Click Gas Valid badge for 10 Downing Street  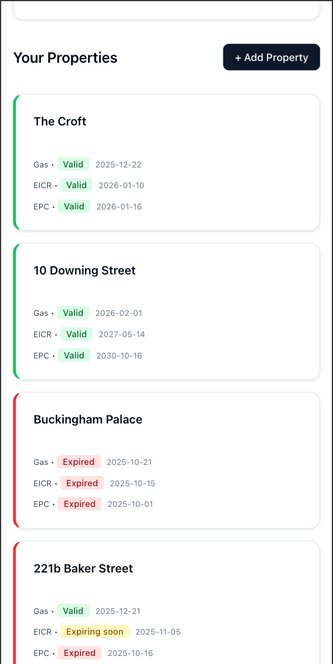click(73, 313)
